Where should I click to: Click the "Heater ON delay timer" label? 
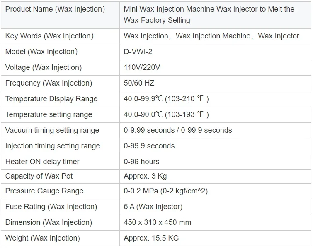click(42, 162)
